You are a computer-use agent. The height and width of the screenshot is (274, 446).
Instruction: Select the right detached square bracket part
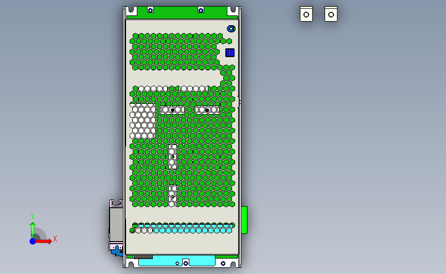pos(331,14)
